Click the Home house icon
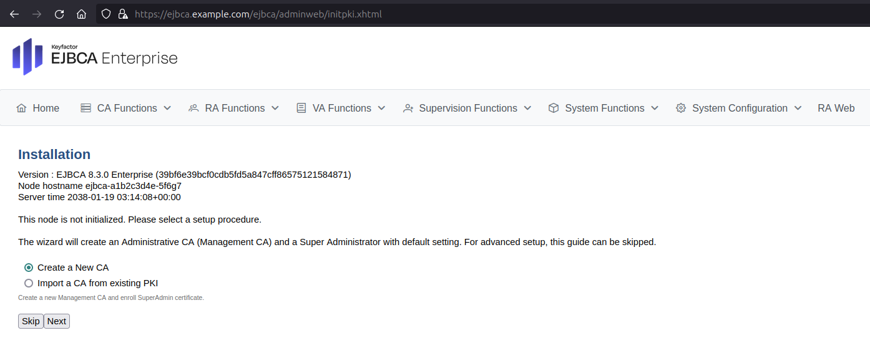Image resolution: width=870 pixels, height=343 pixels. (x=22, y=109)
